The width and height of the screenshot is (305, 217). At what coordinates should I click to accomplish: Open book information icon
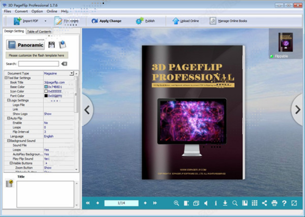216,203
